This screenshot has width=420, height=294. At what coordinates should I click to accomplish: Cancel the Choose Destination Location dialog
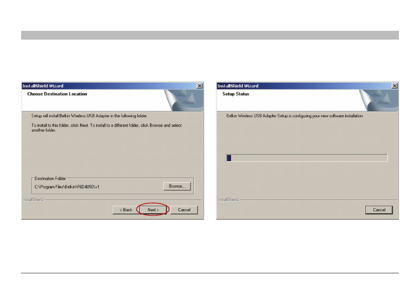point(184,209)
